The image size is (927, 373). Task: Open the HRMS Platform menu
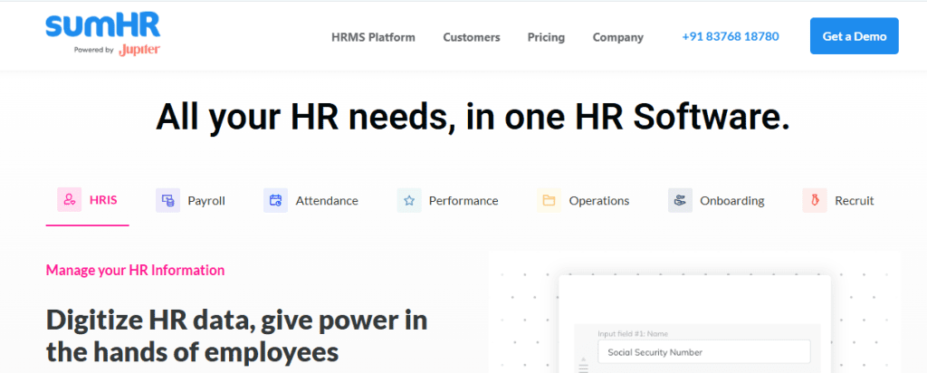(373, 37)
